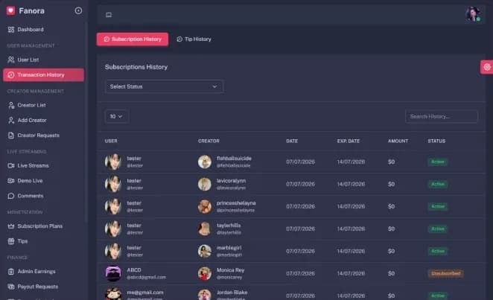Click the Creator Requests document icon

coord(11,135)
